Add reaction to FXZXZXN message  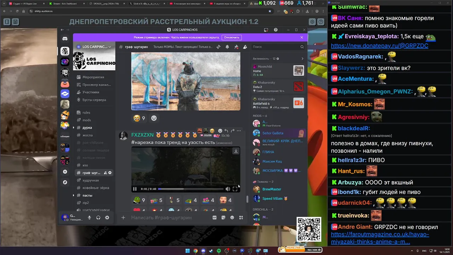[x=220, y=131]
